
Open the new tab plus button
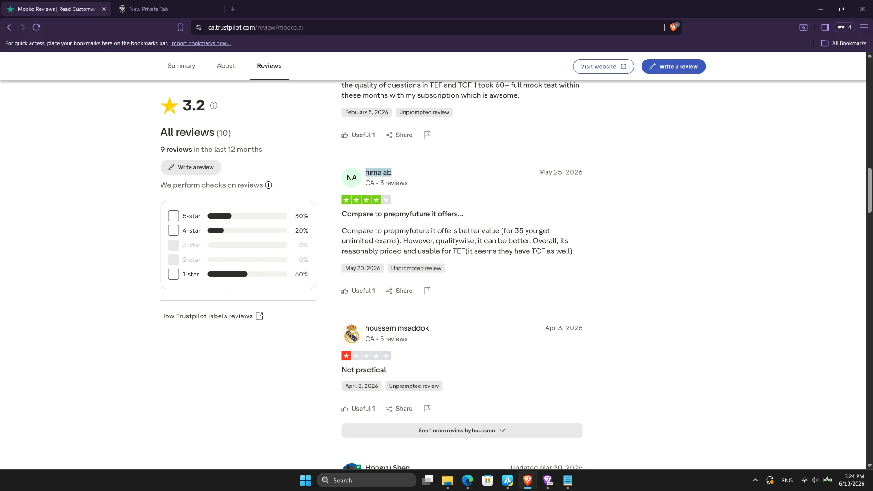233,9
